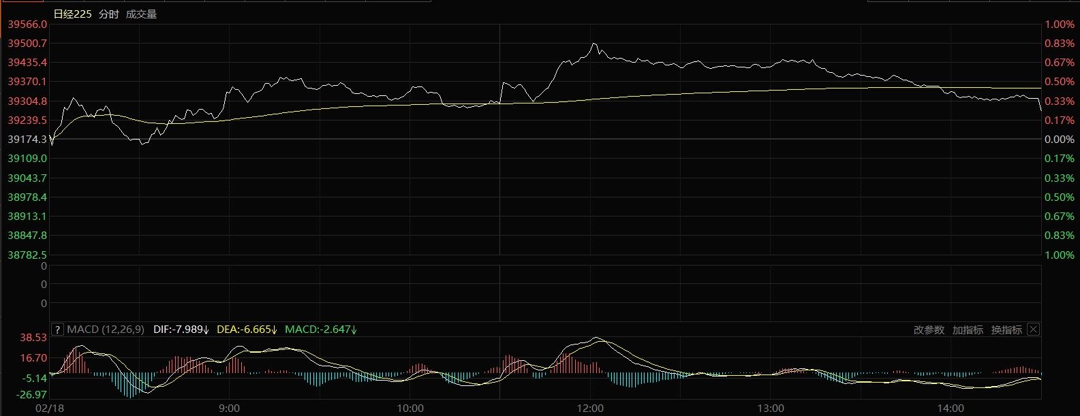Click the yellow DEA value readout

(x=246, y=330)
